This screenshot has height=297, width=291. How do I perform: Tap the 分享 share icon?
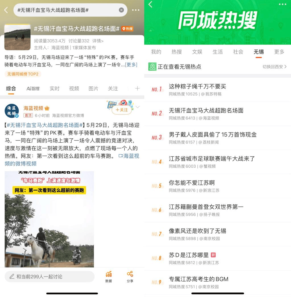tap(130, 277)
